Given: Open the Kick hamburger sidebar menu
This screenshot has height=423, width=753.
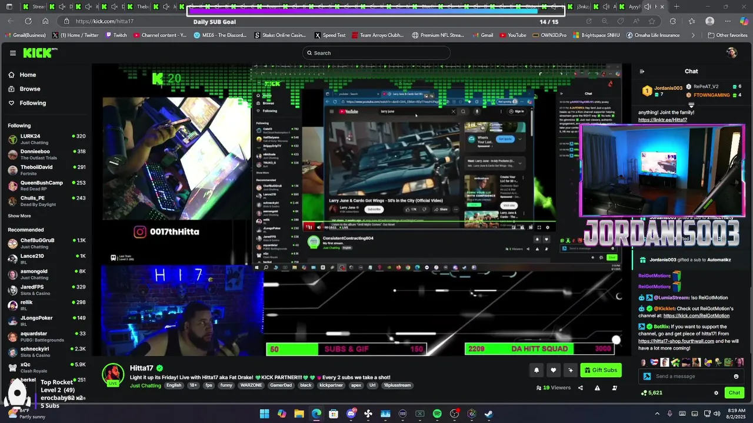Looking at the screenshot, I should [12, 53].
